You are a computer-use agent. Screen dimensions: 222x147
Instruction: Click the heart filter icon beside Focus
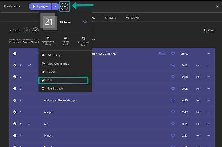click(27, 30)
